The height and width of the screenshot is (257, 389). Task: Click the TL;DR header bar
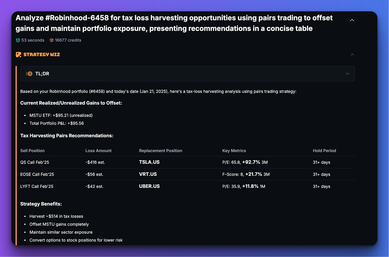(188, 74)
